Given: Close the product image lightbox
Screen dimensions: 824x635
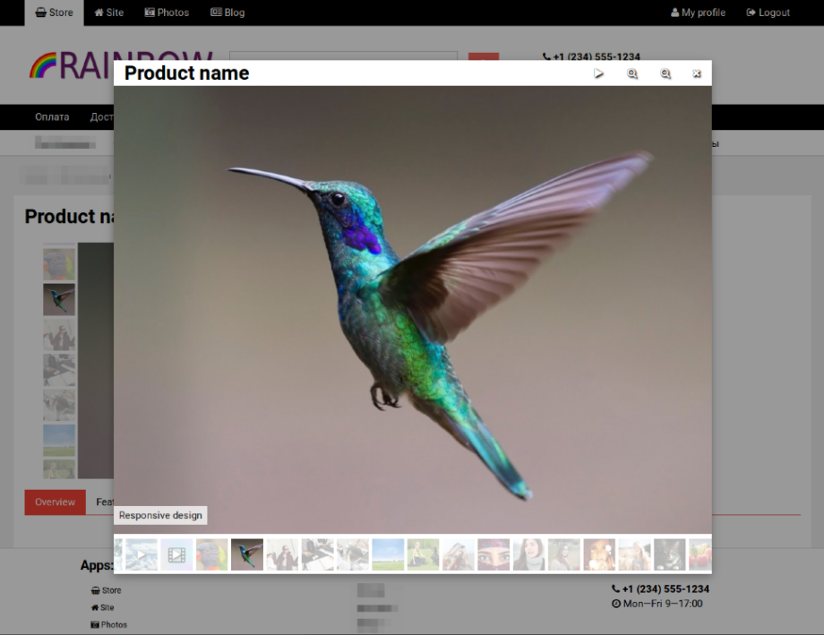Looking at the screenshot, I should pos(697,74).
